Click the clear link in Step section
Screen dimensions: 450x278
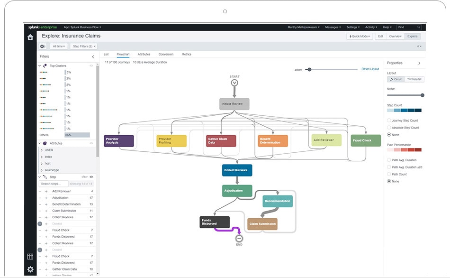click(85, 177)
